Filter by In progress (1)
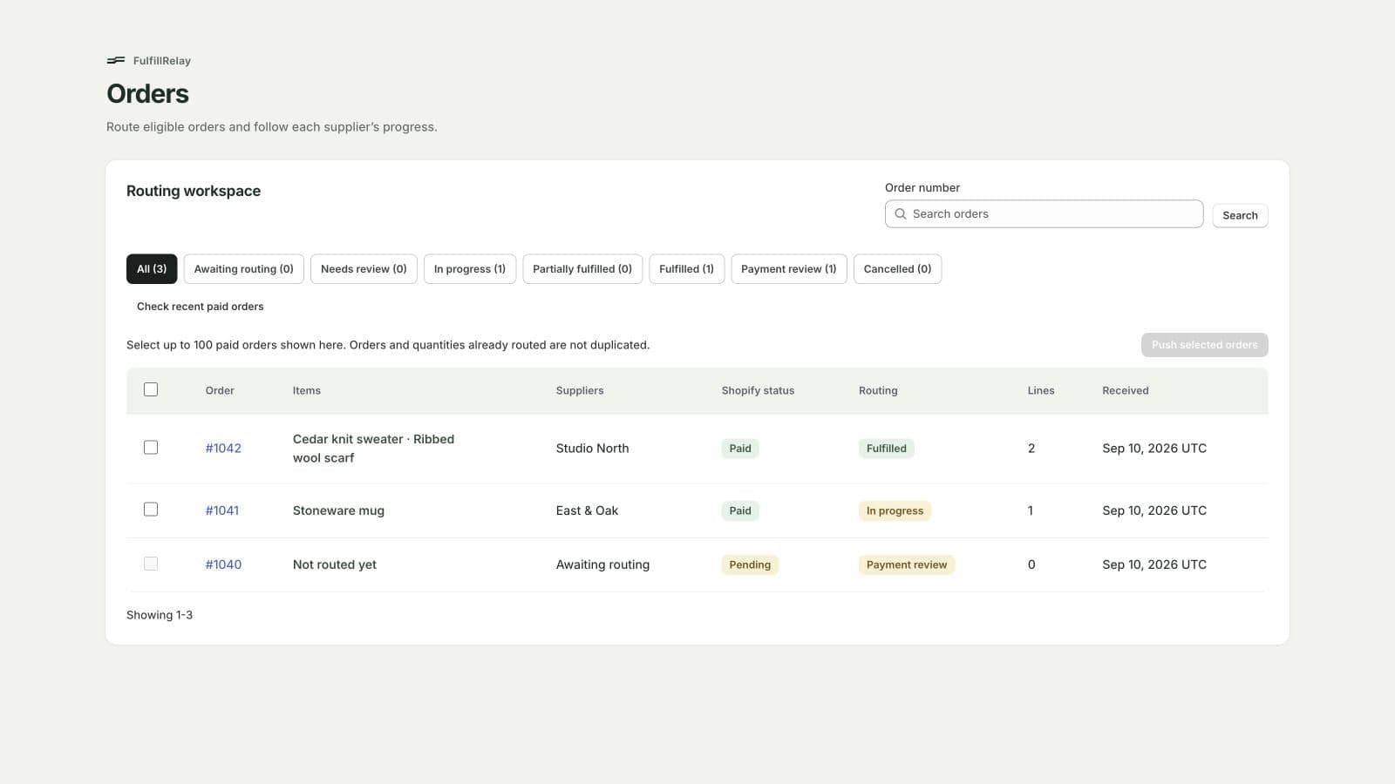Screen dimensions: 1395x784 [470, 269]
